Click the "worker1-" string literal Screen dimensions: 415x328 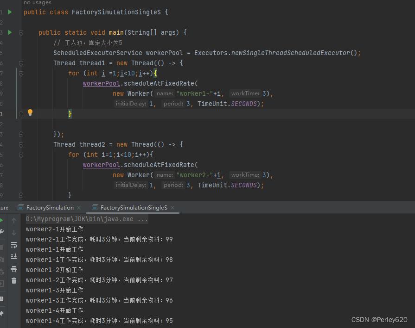pos(195,93)
